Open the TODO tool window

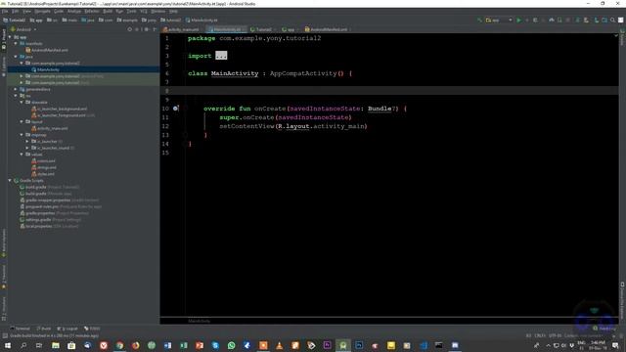[92, 329]
